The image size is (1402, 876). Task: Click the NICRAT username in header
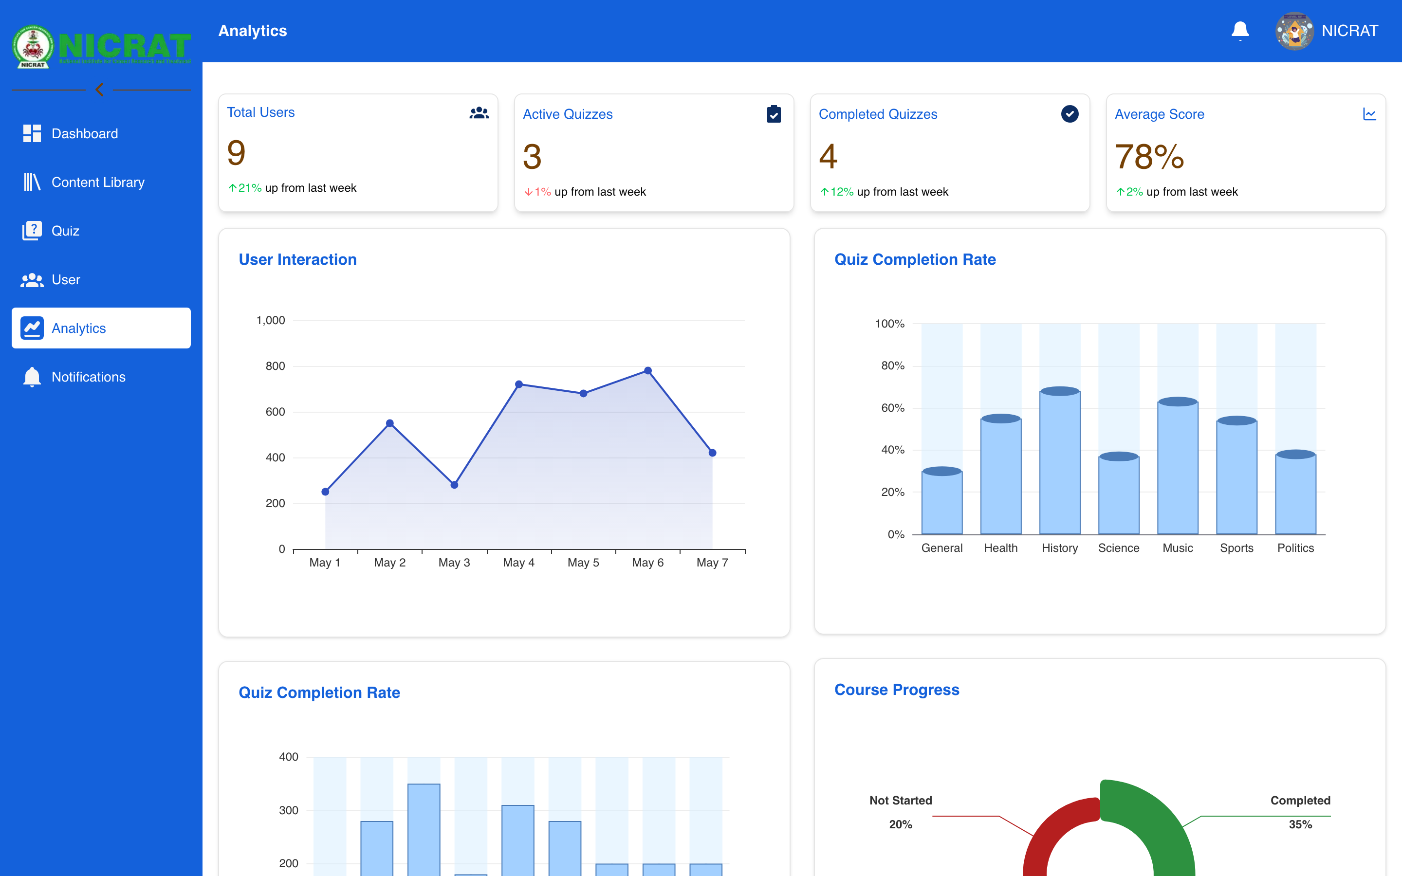(1349, 31)
